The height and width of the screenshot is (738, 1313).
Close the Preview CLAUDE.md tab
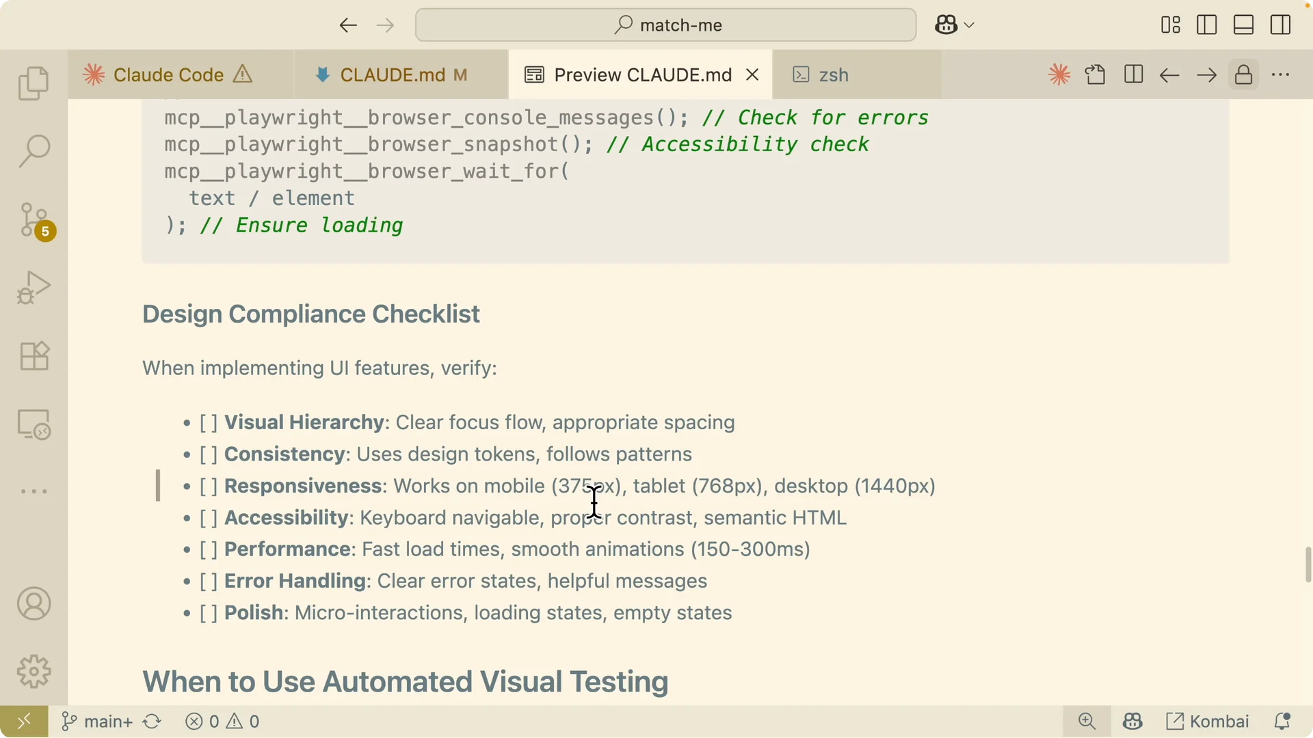coord(752,74)
